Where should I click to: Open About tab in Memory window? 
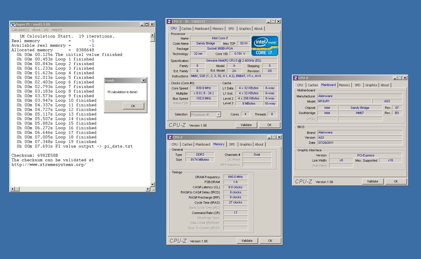point(259,144)
